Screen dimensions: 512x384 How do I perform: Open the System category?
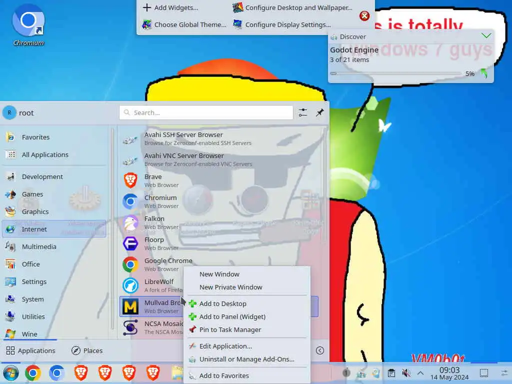pos(54,299)
